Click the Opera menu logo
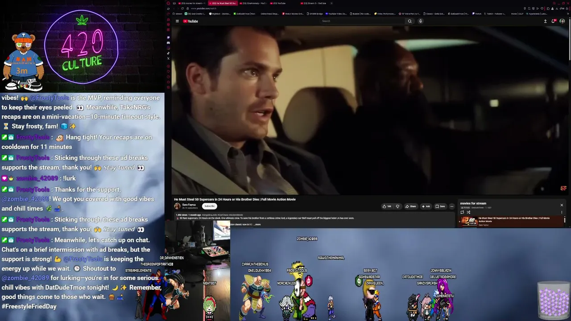 [x=168, y=3]
